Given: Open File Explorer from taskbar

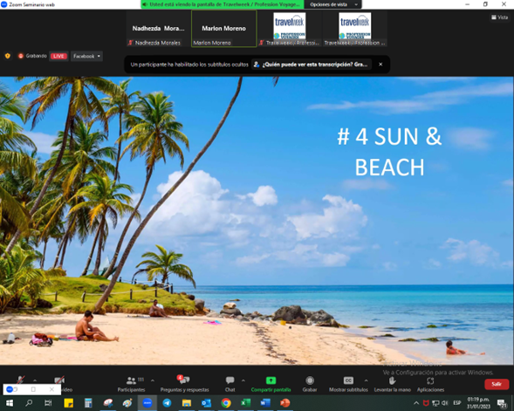Looking at the screenshot, I should tap(187, 403).
